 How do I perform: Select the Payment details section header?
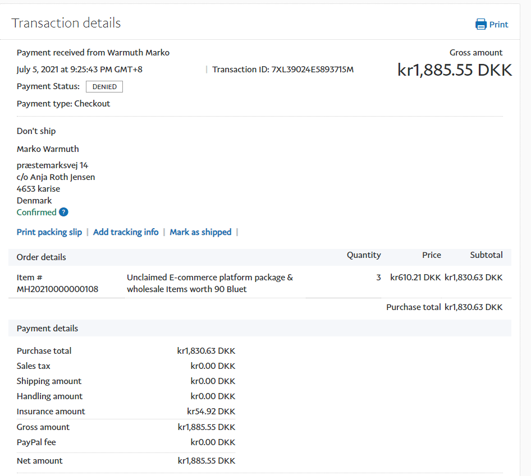coord(48,329)
